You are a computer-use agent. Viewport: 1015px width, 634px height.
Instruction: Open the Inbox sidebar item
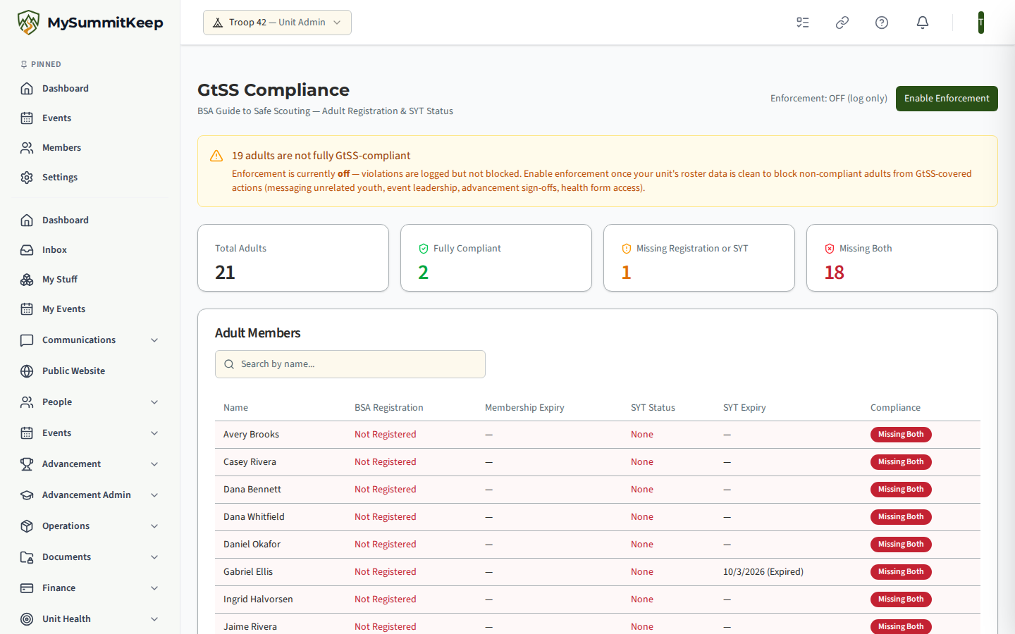pos(90,250)
